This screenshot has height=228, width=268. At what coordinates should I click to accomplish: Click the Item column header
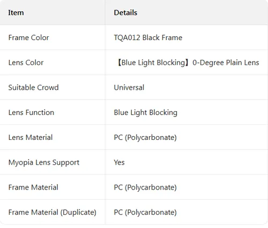[x=16, y=13]
